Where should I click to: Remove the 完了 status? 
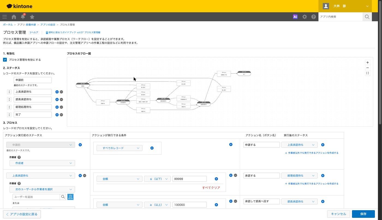click(61, 115)
